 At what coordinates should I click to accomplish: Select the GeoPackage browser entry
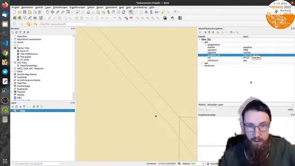coord(24,86)
